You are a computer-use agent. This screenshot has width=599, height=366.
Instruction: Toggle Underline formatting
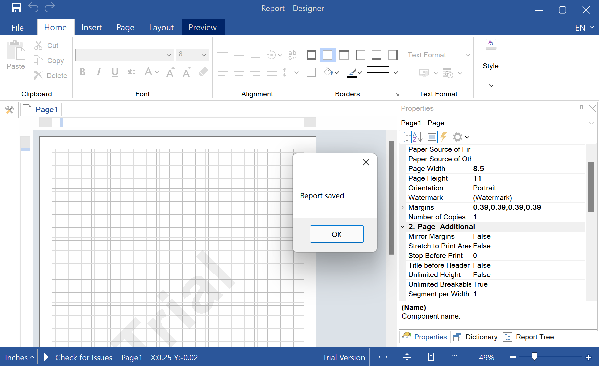115,72
